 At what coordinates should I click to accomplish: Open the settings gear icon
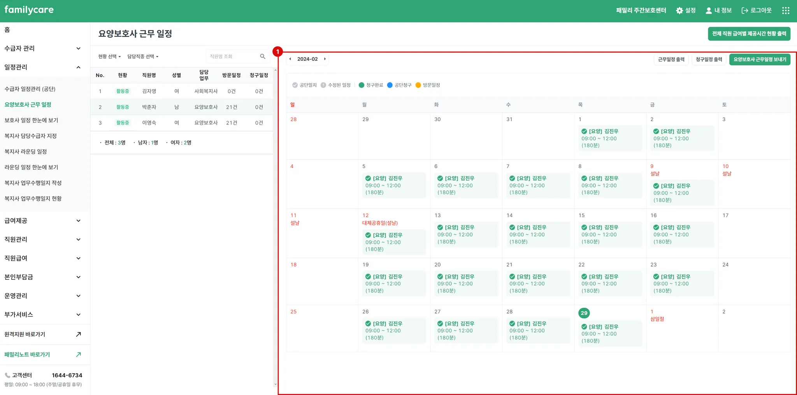pos(679,11)
